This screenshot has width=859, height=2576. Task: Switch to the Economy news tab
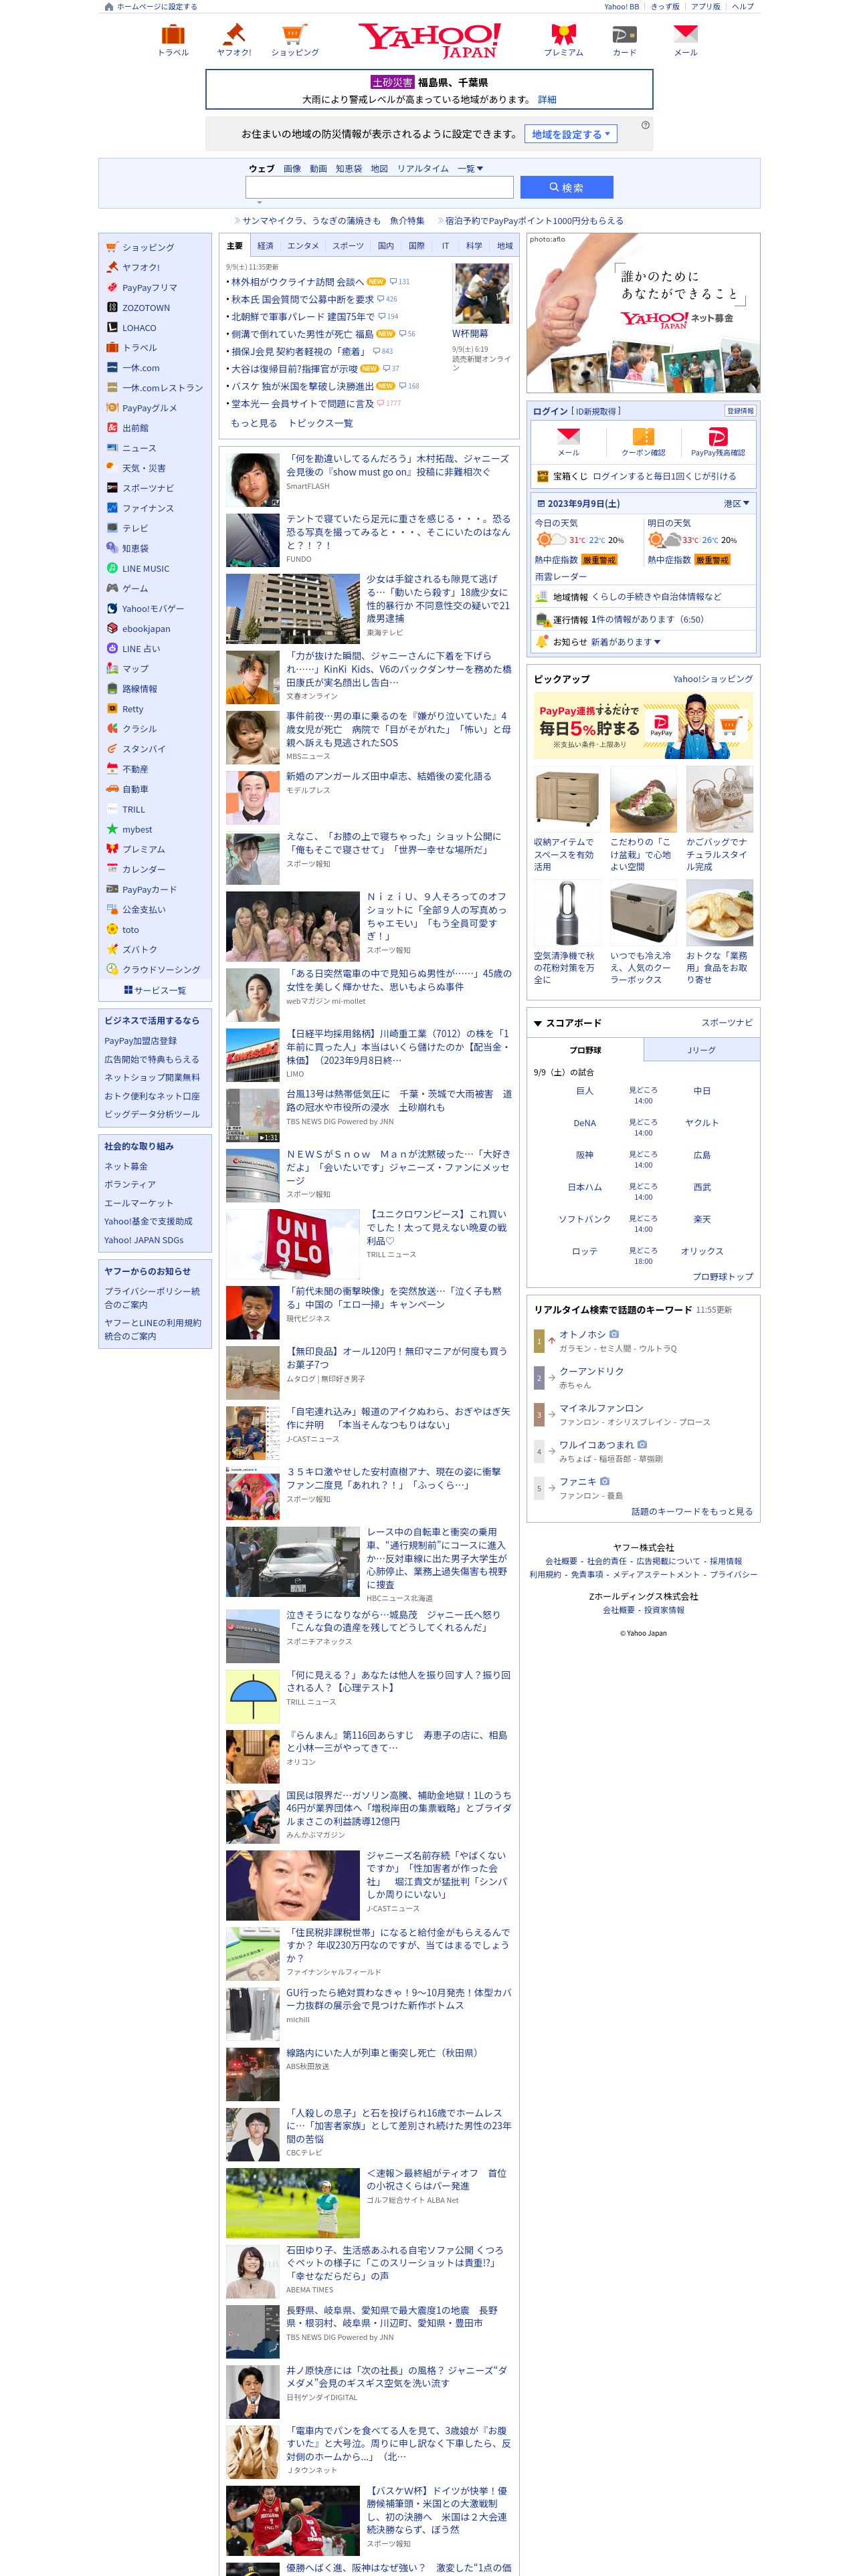coord(265,246)
